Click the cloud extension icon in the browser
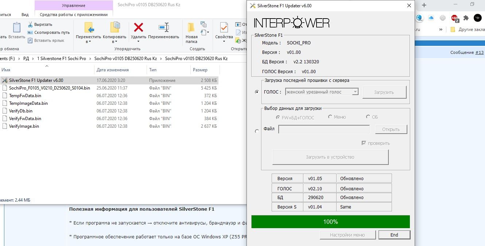The width and height of the screenshot is (485, 246). pyautogui.click(x=431, y=17)
